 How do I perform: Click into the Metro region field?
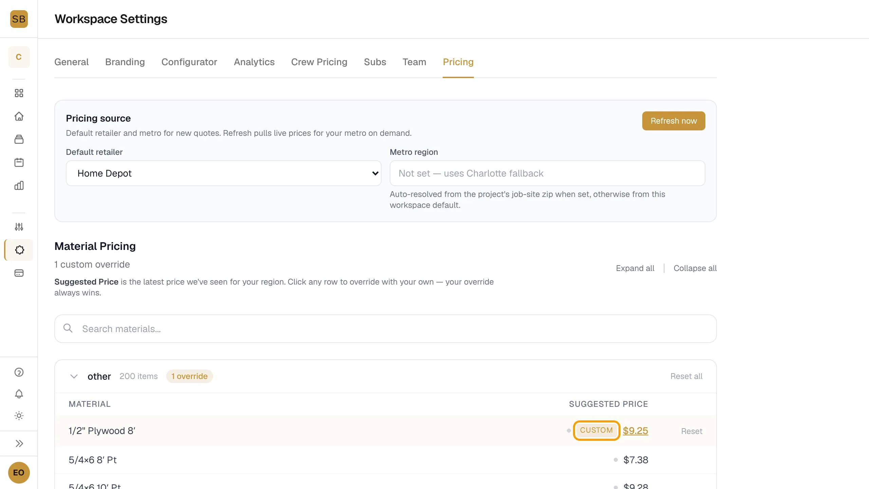(x=547, y=173)
